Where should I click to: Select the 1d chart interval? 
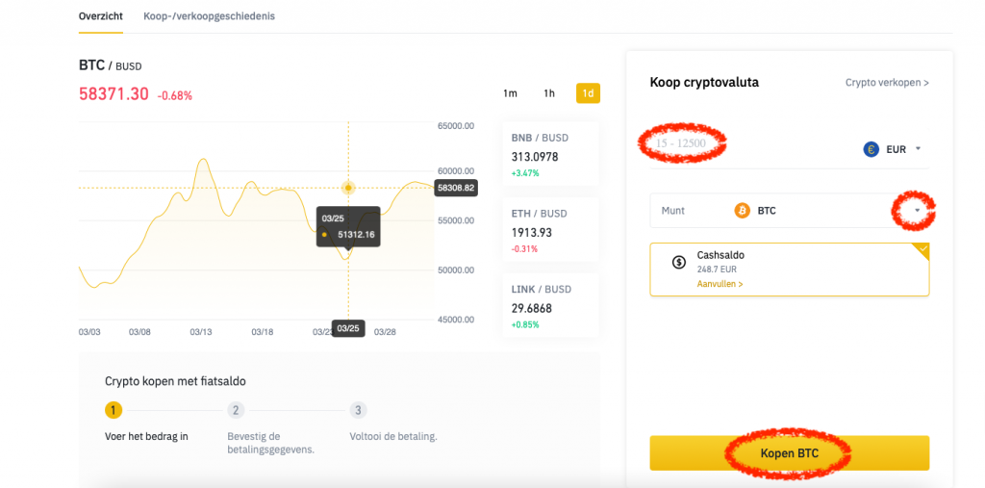pyautogui.click(x=588, y=93)
